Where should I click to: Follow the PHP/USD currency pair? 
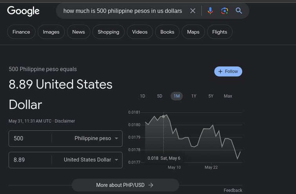[x=228, y=72]
